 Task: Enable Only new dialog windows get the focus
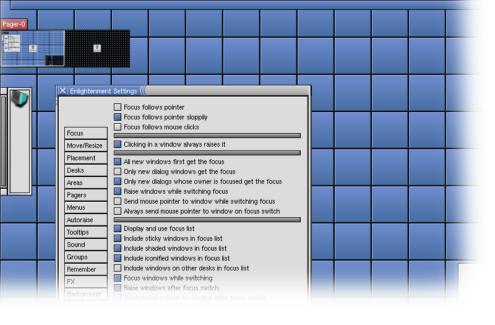(x=118, y=171)
